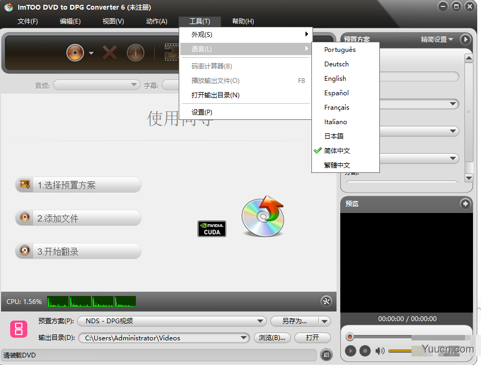Click the 另存为... button
Screen dimensions: 481x365
point(294,321)
